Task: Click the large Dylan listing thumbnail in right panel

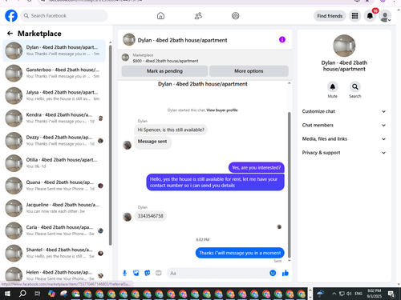Action: click(344, 46)
